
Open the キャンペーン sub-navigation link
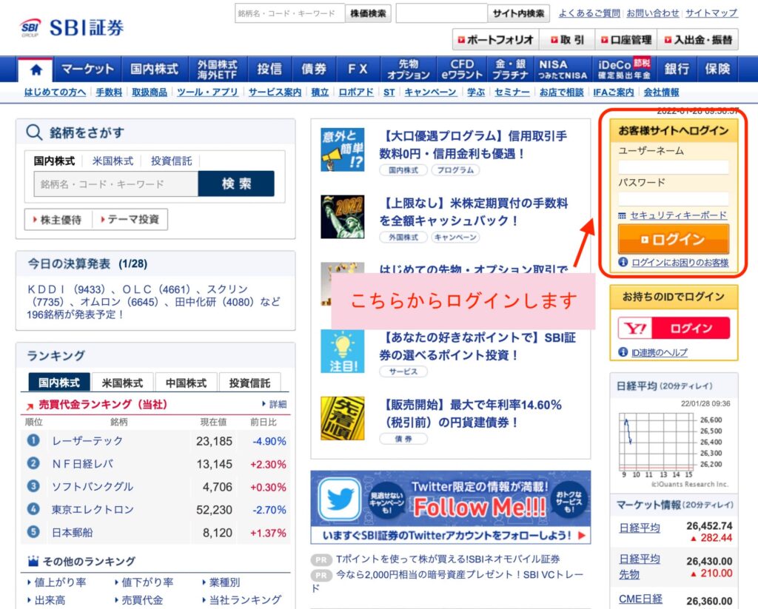tap(430, 92)
